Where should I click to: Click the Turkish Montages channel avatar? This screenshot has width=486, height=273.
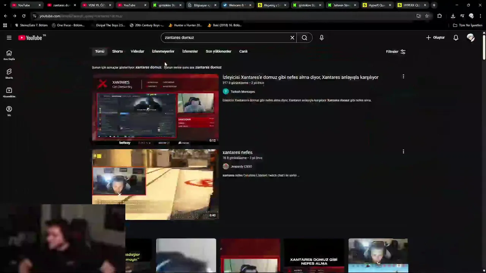[226, 91]
